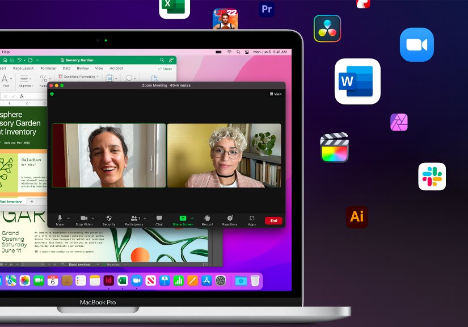Click the red End button in Zoom
Screen dimensions: 468x327
click(x=273, y=220)
